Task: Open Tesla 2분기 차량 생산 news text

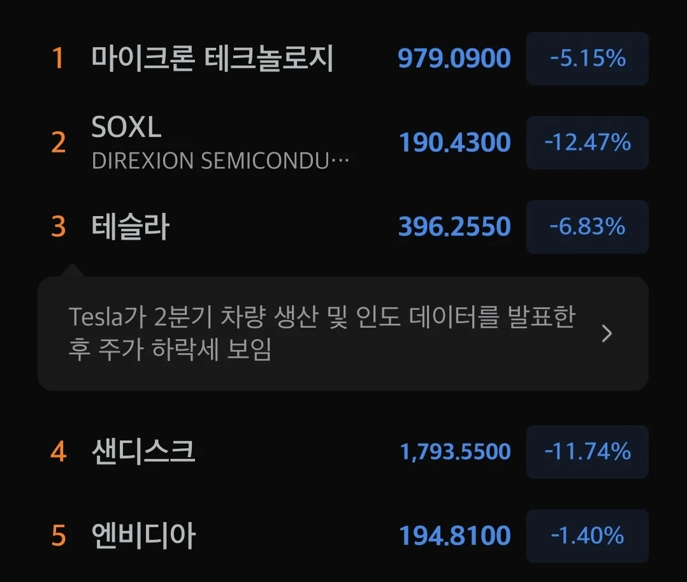Action: pos(322,333)
